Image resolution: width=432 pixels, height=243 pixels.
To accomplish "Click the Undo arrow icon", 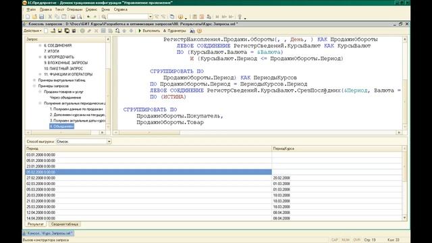I will 88,17.
